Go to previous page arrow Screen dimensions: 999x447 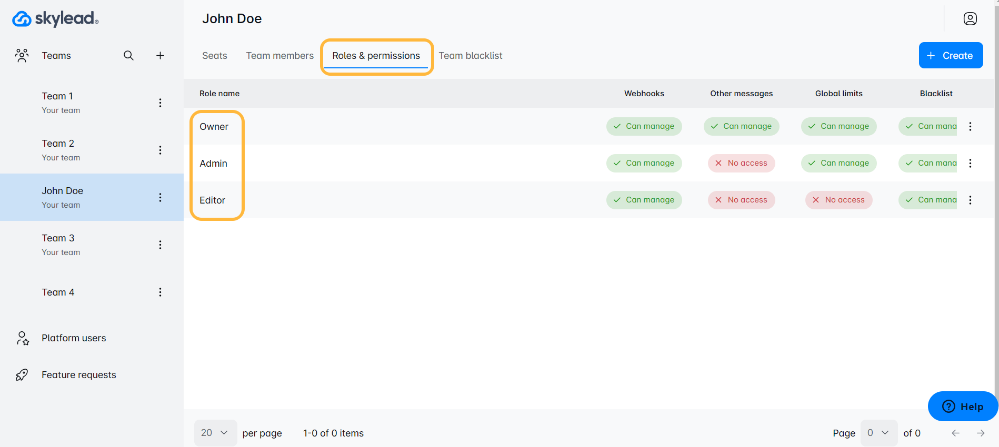click(955, 433)
